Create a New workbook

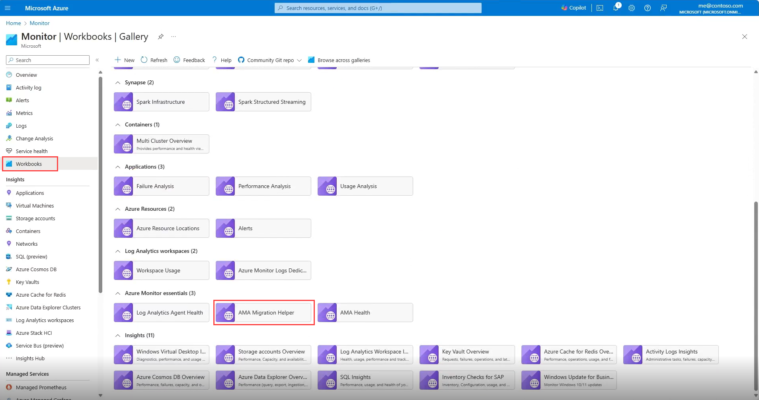pos(125,60)
